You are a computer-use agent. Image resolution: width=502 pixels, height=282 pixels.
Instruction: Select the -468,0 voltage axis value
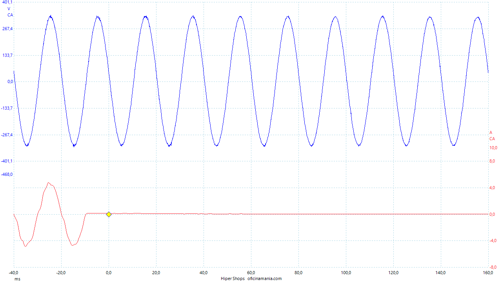pos(7,174)
